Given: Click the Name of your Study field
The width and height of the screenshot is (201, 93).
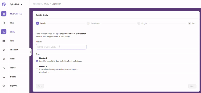Looking at the screenshot, I should coord(61,47).
